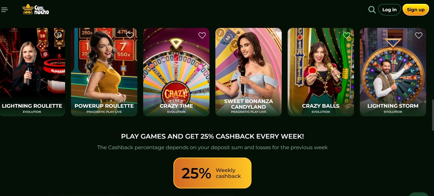Click the Casinacho sombrero logo
The width and height of the screenshot is (434, 196).
tap(36, 9)
